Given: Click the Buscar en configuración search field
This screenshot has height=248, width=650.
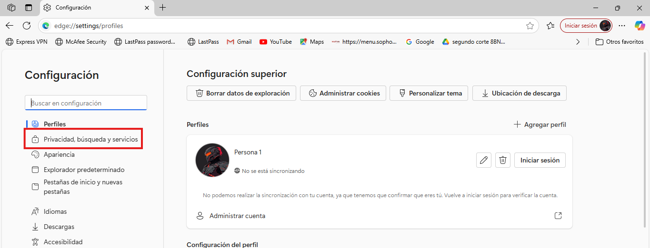Looking at the screenshot, I should (86, 103).
